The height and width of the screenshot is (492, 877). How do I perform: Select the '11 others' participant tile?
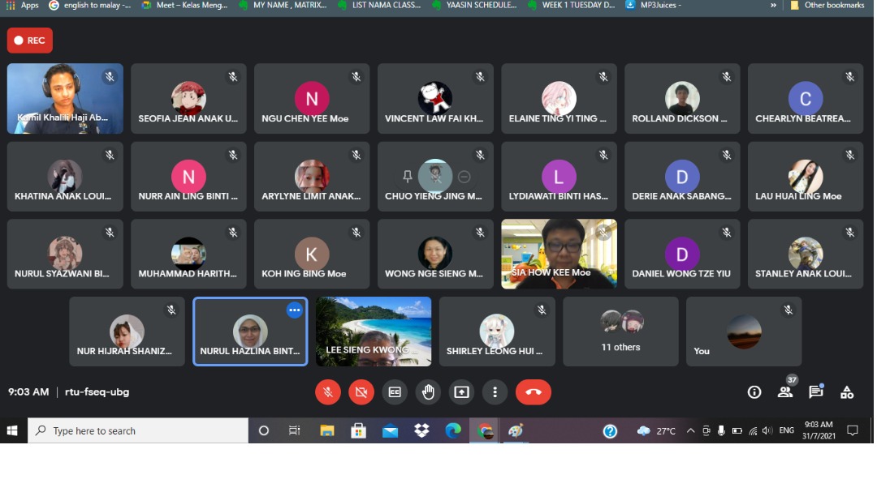point(620,331)
